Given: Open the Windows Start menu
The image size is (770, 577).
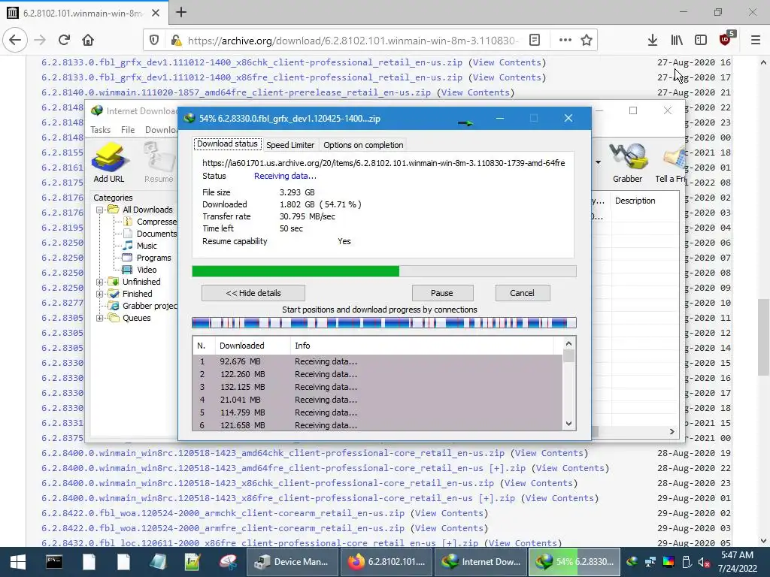Looking at the screenshot, I should click(x=18, y=562).
